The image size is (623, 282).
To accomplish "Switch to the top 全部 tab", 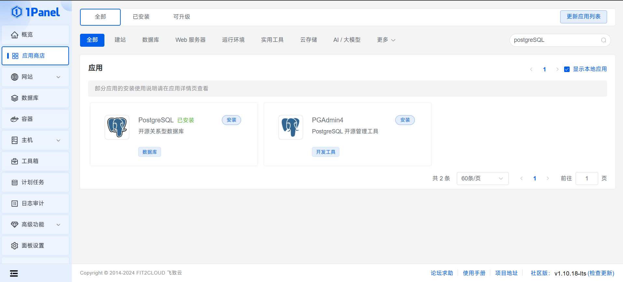I will pos(100,17).
